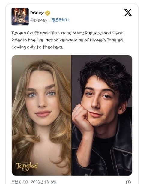
Task: Click the Disney display name
Action: pyautogui.click(x=37, y=13)
